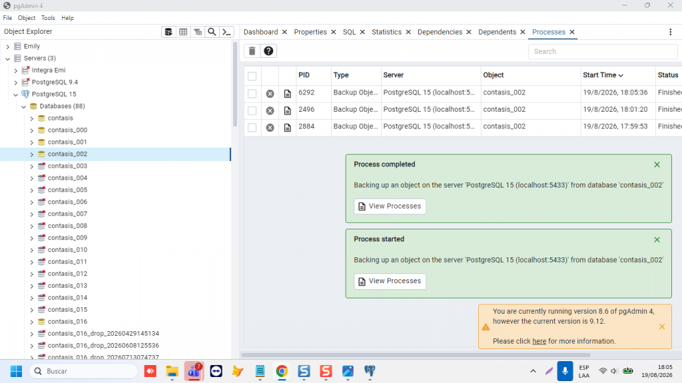Expand the Integra Emi server node
682x383 pixels.
(16, 70)
